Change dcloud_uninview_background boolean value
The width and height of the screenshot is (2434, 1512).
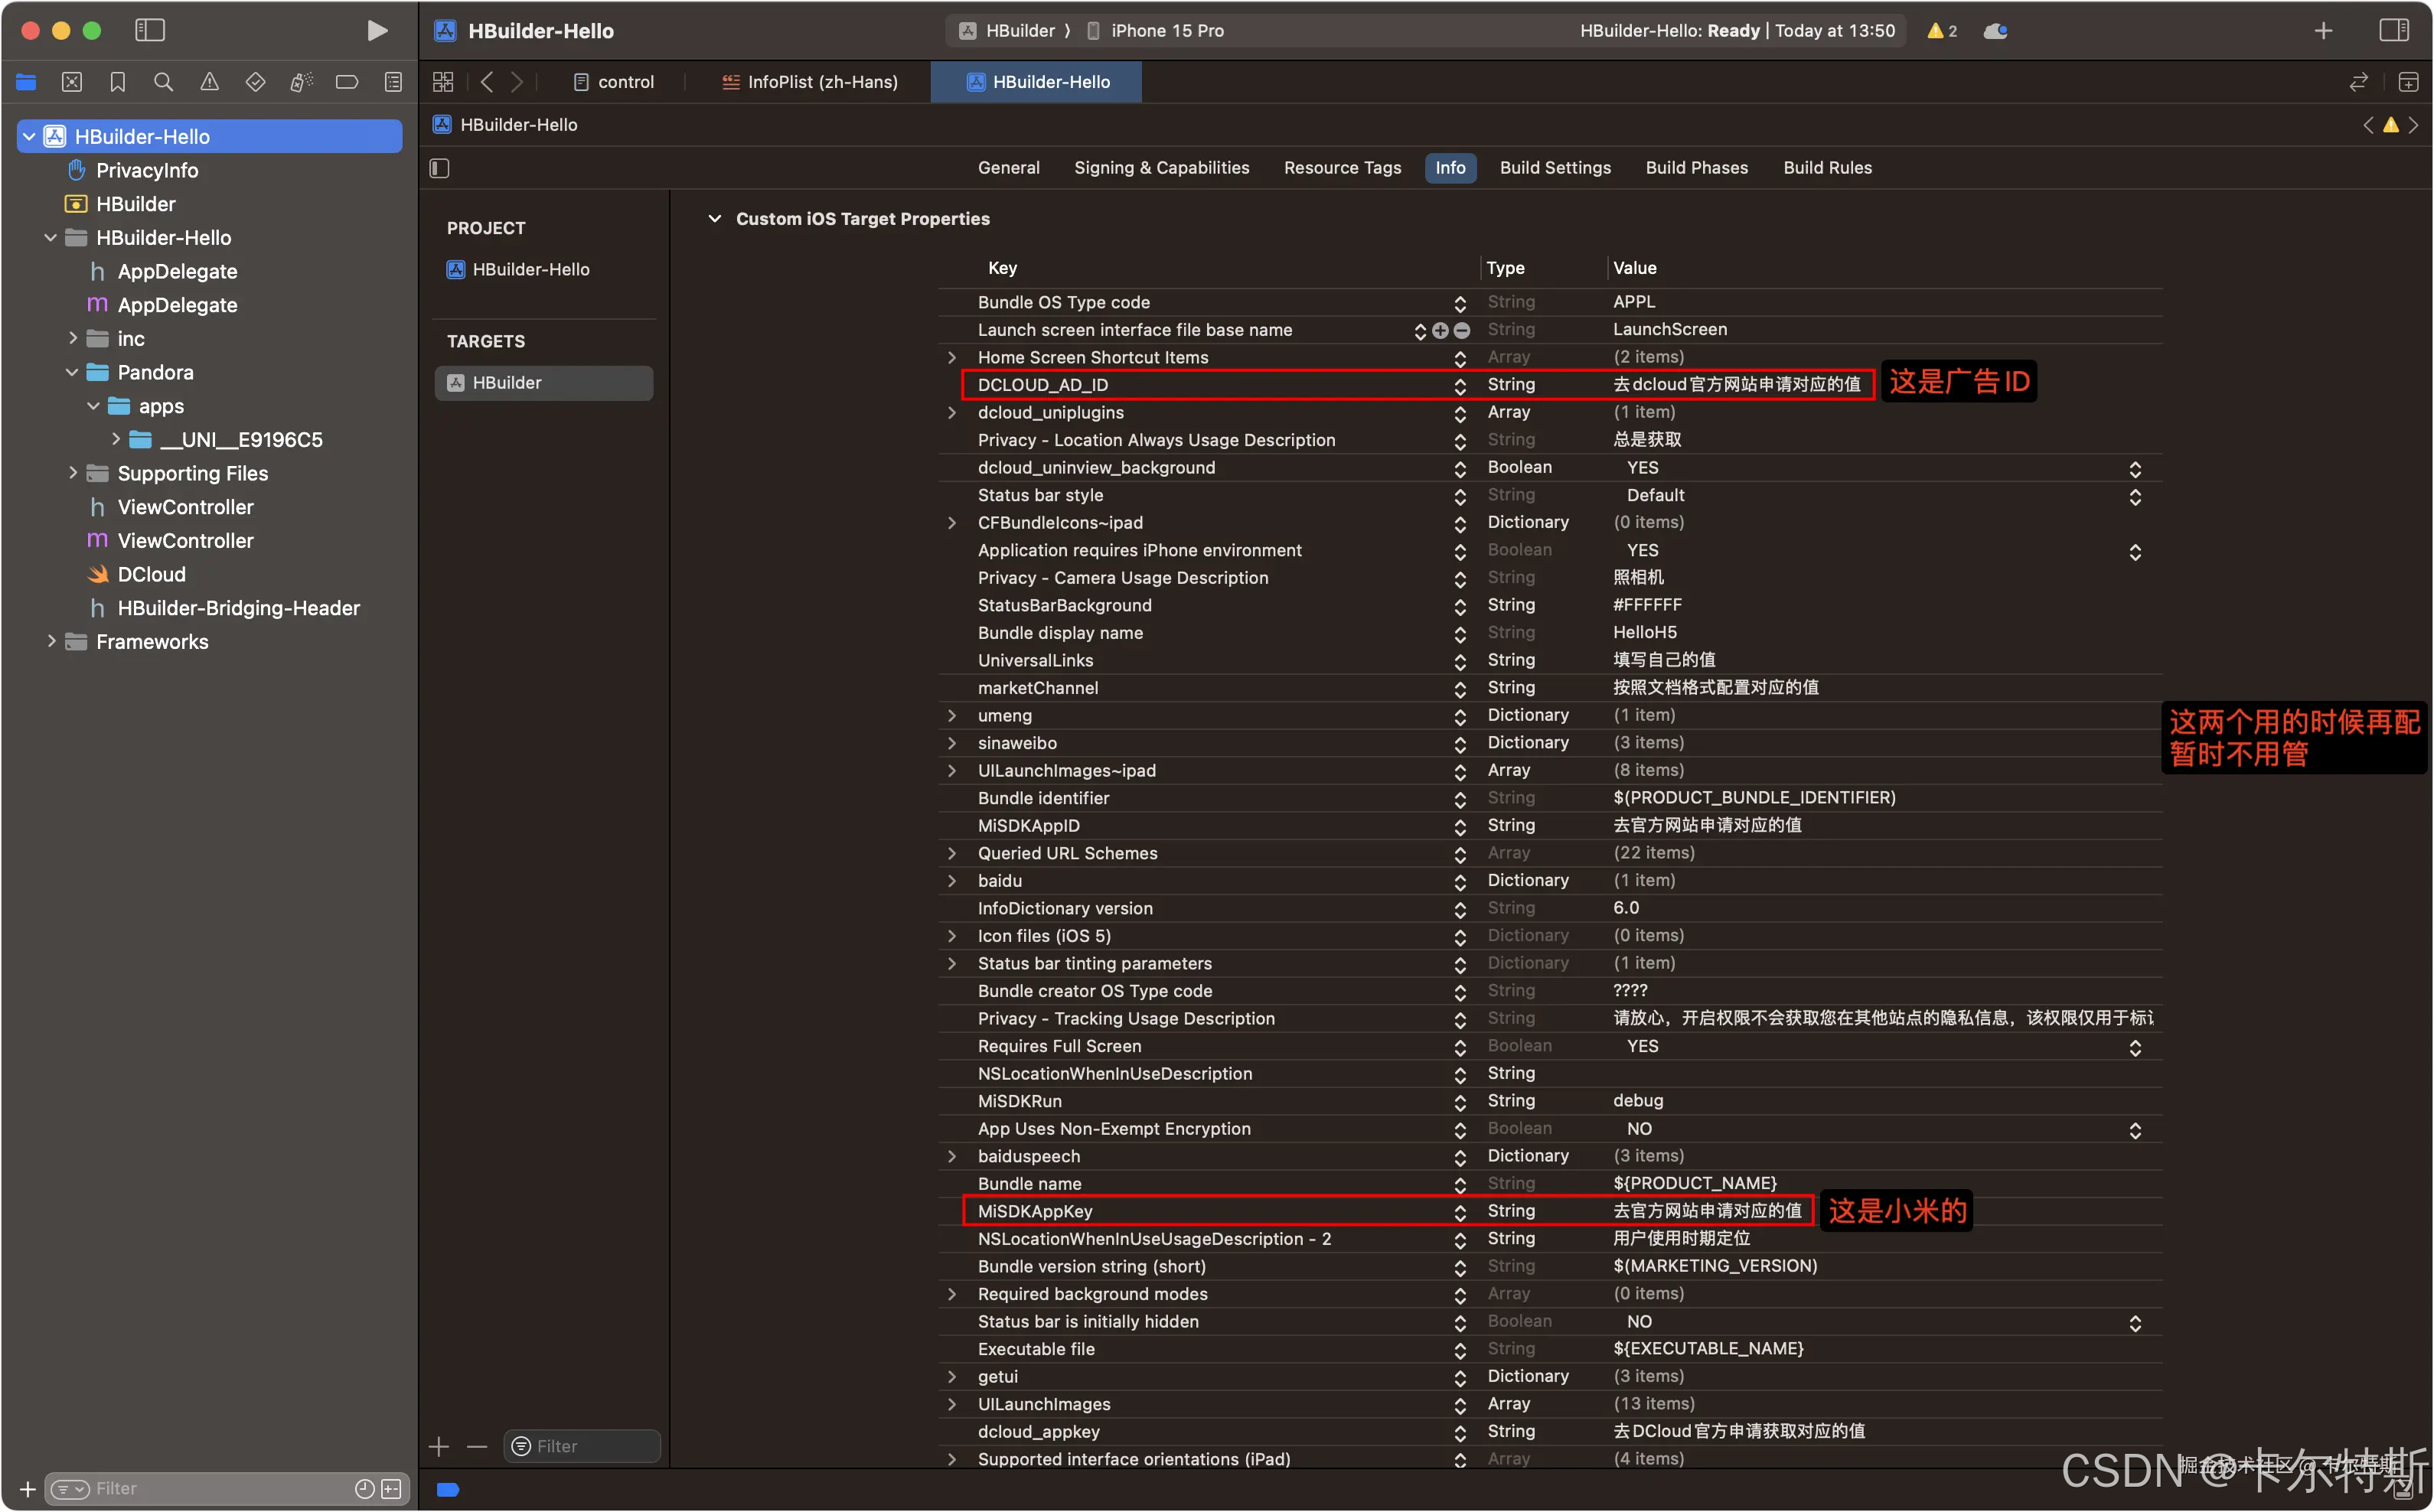[x=2135, y=468]
